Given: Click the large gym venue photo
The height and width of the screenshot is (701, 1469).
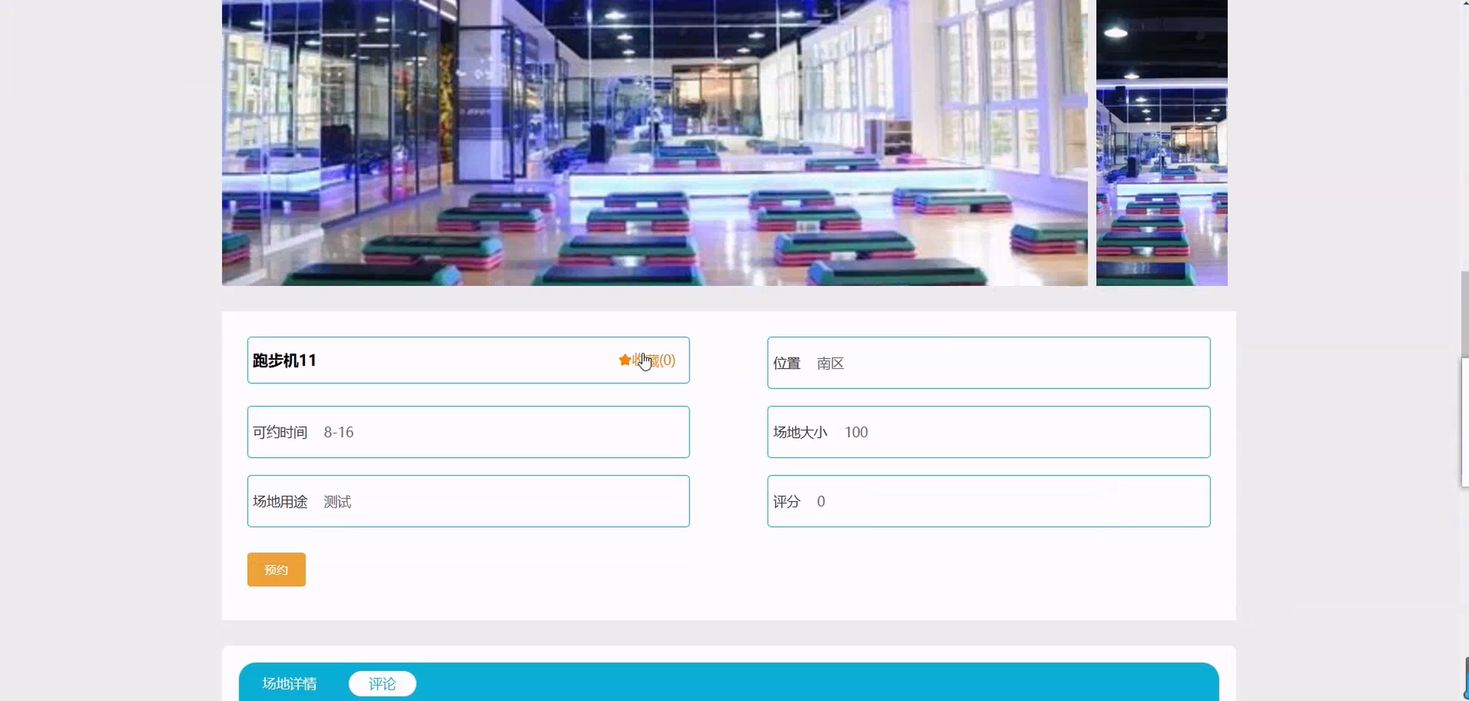Looking at the screenshot, I should (x=654, y=142).
